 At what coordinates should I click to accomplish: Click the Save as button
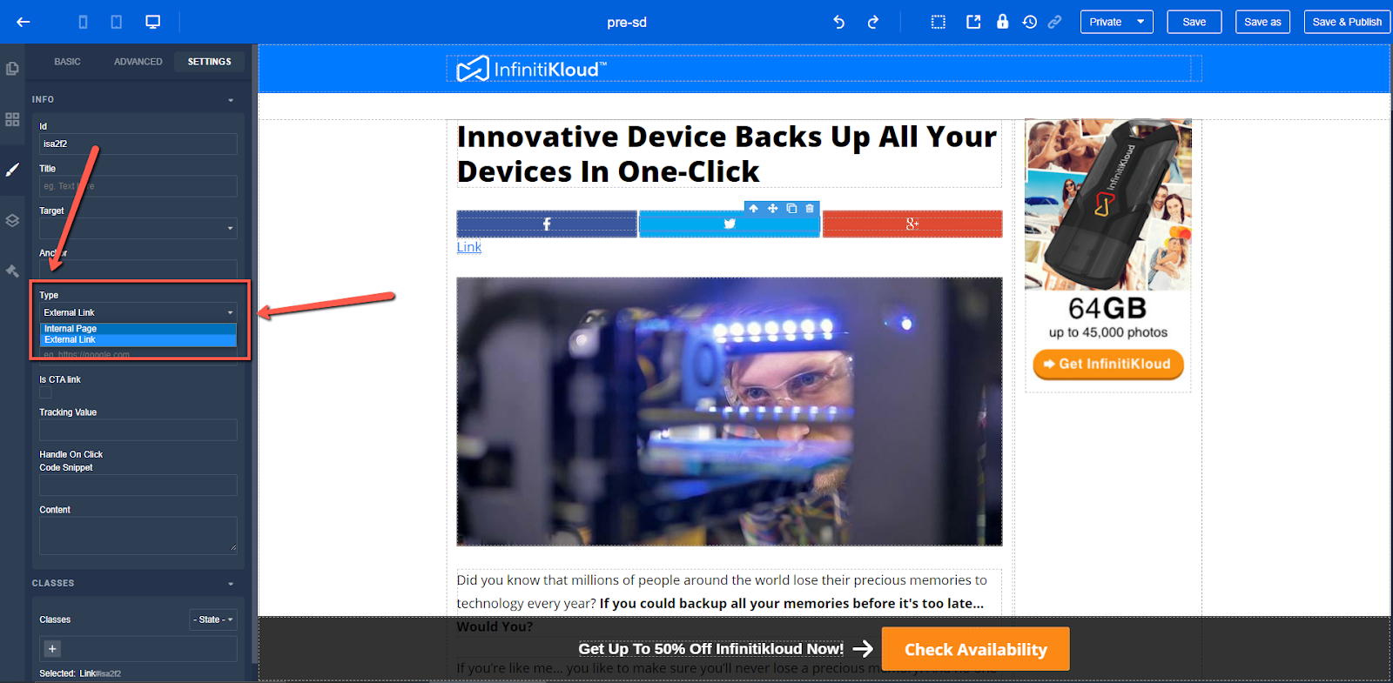(x=1262, y=22)
